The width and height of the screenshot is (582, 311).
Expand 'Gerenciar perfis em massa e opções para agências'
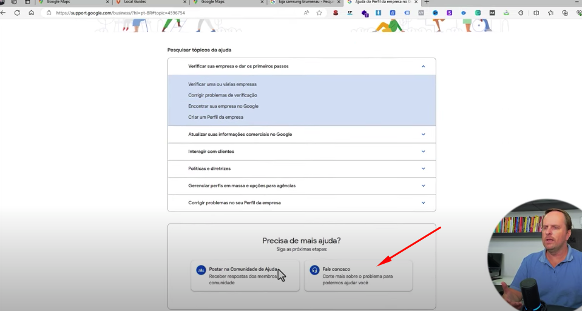click(302, 186)
